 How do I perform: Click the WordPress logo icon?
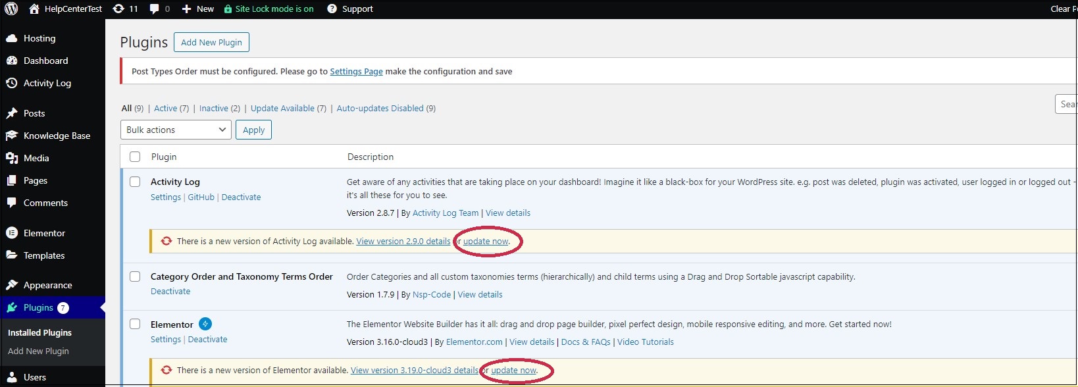[11, 9]
